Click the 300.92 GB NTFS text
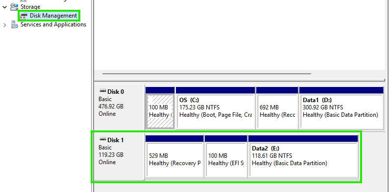 (323, 107)
